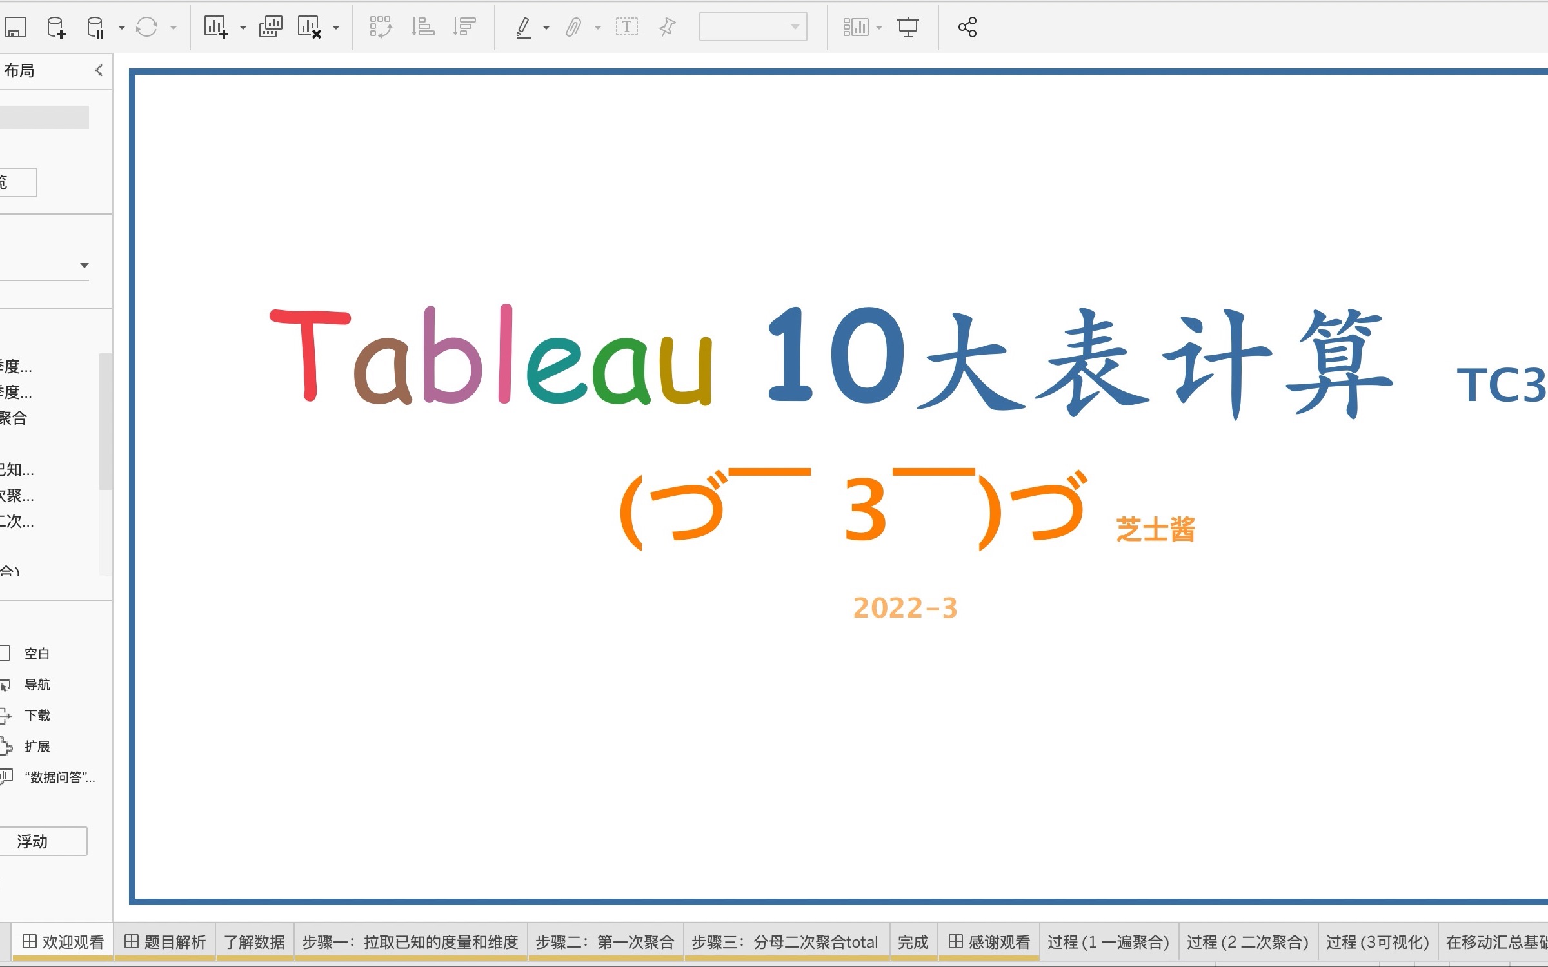Select the highlight pen tool
Image resolution: width=1548 pixels, height=967 pixels.
coord(524,27)
